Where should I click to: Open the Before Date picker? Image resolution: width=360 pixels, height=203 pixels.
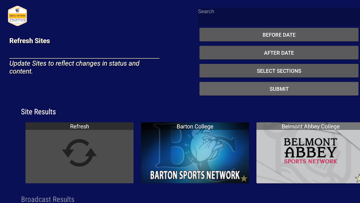pos(279,35)
